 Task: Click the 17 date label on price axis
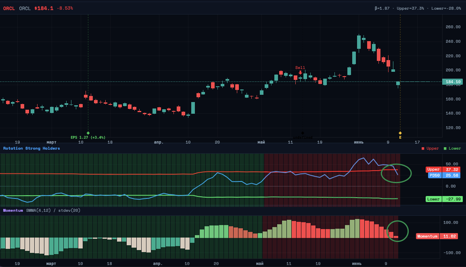pos(417,142)
